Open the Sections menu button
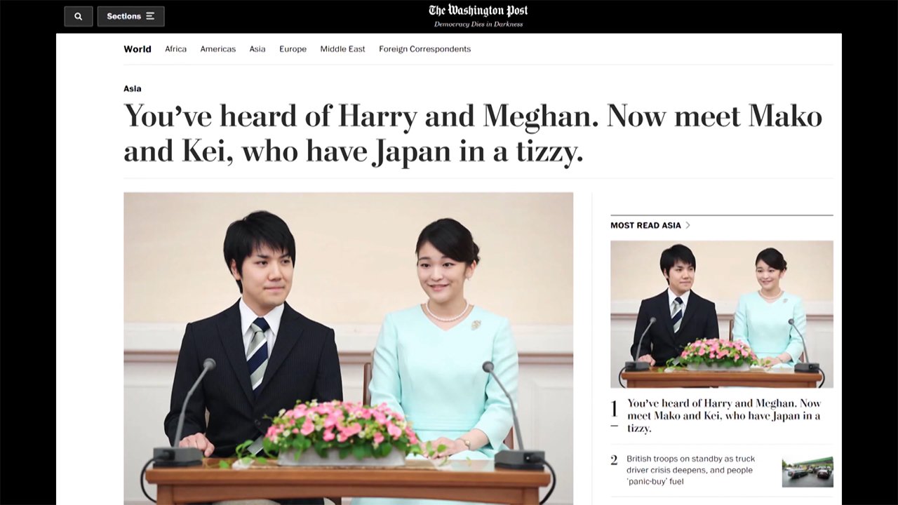 130,16
